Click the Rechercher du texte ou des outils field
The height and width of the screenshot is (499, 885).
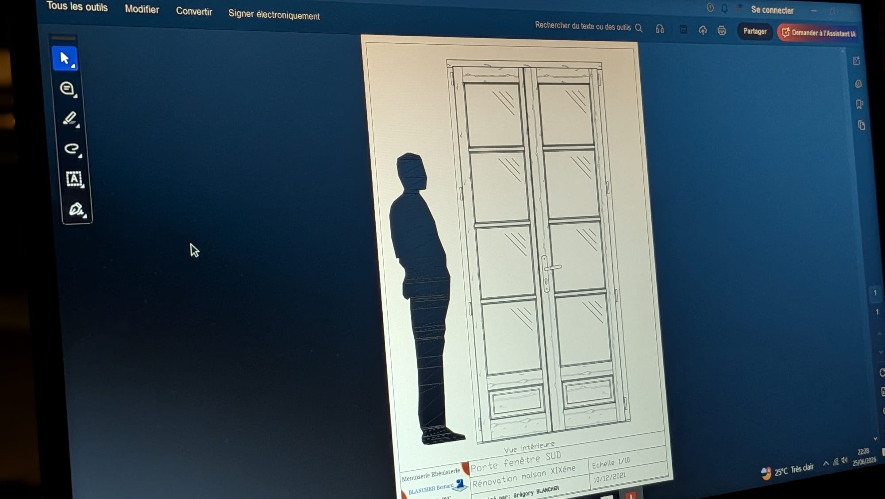point(583,26)
